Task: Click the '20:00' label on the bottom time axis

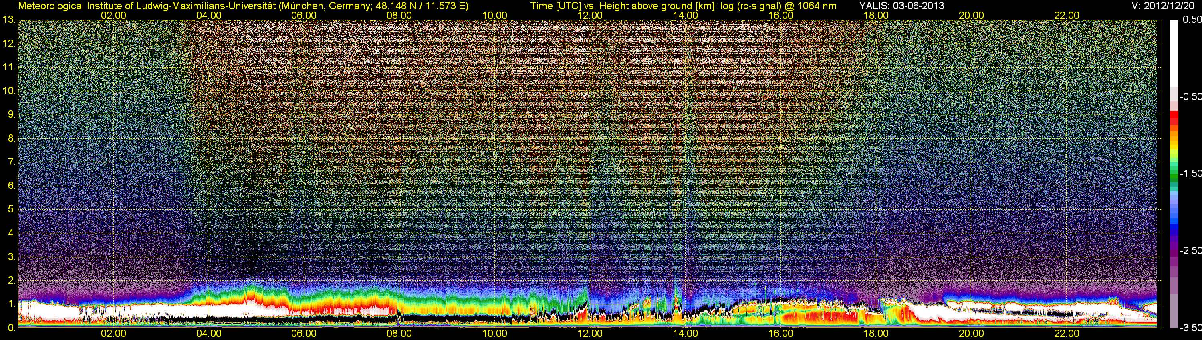Action: pyautogui.click(x=971, y=334)
